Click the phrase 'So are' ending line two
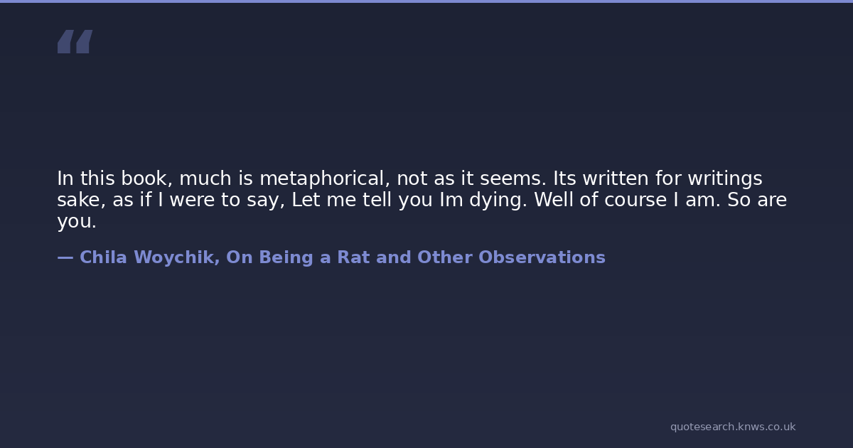Viewport: 853px width, 448px height. (756, 200)
